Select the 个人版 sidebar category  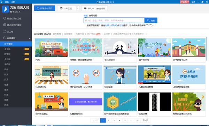click(x=7, y=59)
